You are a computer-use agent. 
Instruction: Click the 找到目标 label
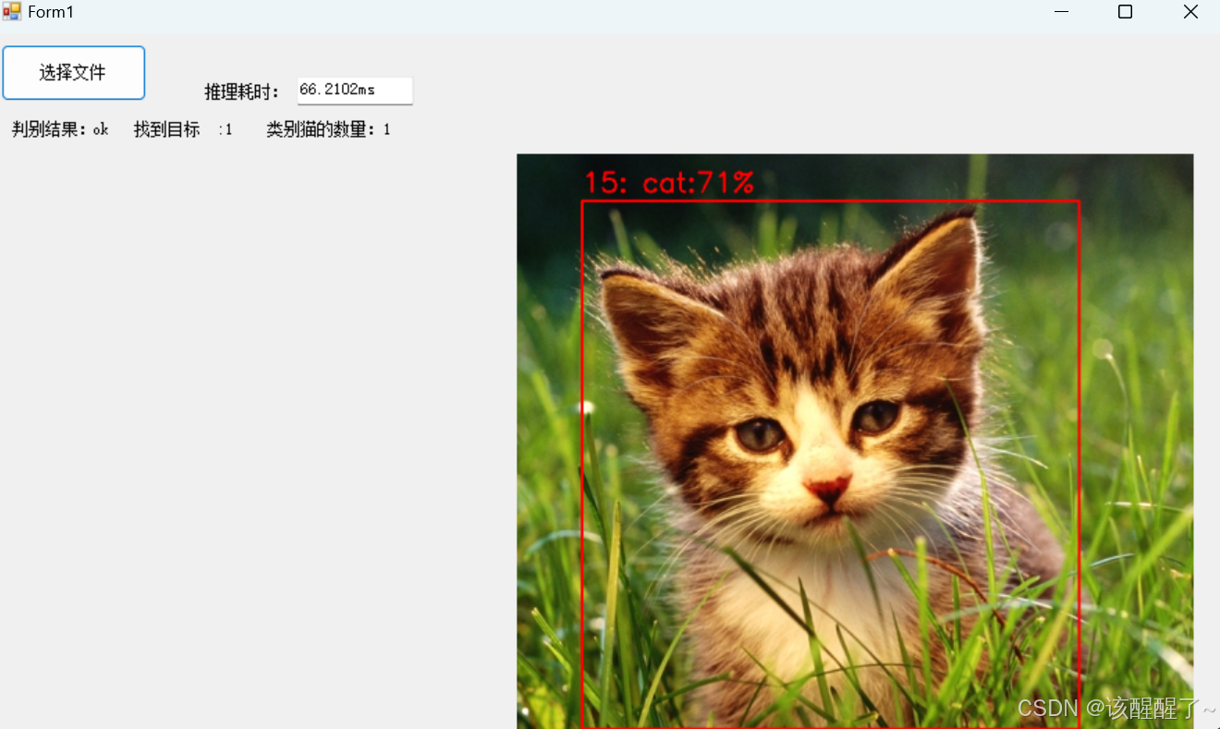[166, 129]
